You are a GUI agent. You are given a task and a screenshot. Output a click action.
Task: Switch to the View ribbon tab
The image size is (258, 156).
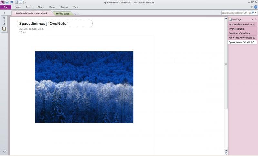[76, 7]
